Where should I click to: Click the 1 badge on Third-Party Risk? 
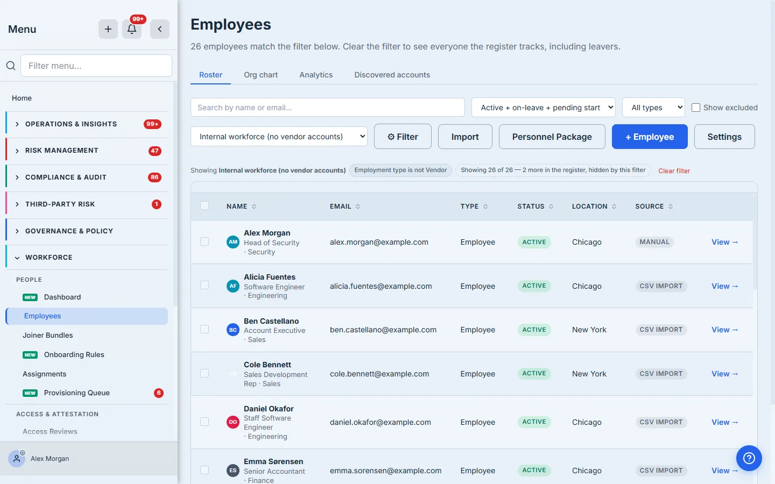[x=157, y=204]
